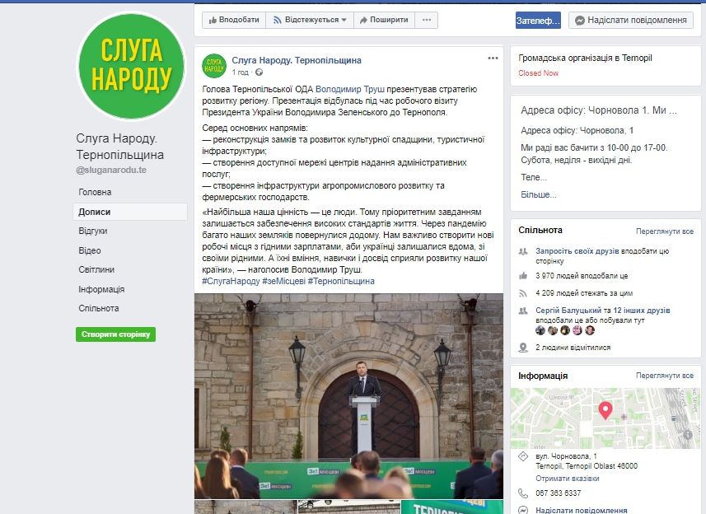Click the #Тернопільщина hashtag
This screenshot has height=514, width=706.
point(341,282)
